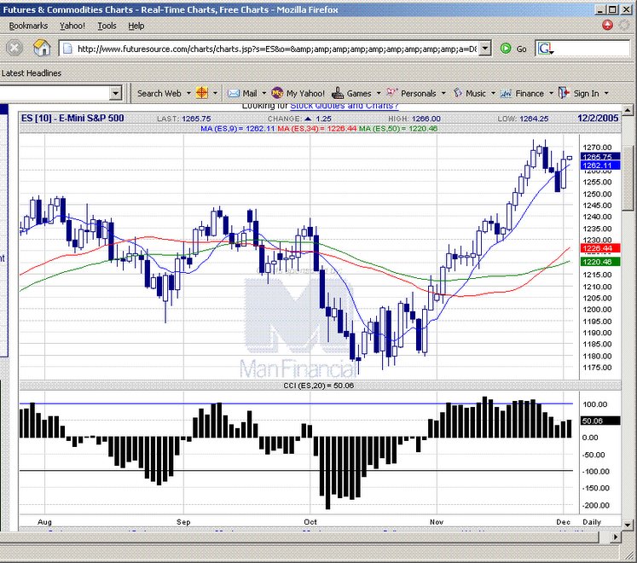This screenshot has height=563, width=637.
Task: Click the green 1220.46 MA price label
Action: (x=600, y=262)
